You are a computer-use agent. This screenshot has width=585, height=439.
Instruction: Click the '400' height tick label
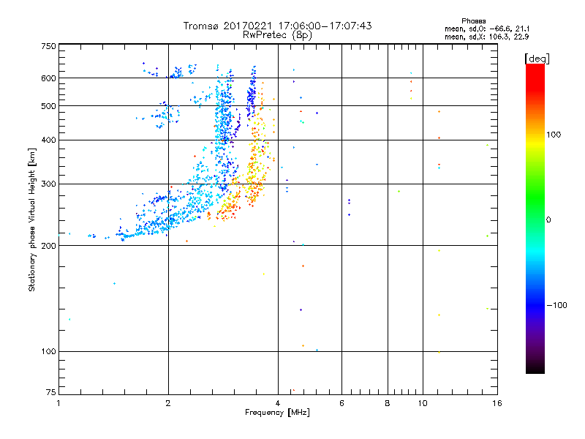point(48,140)
